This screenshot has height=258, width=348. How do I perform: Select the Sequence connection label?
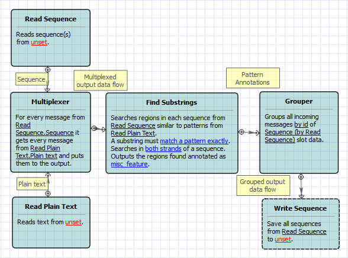coord(32,79)
